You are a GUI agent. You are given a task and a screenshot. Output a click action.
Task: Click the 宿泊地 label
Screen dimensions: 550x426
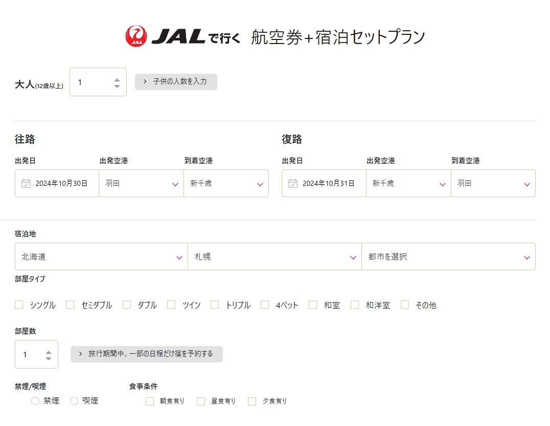25,234
